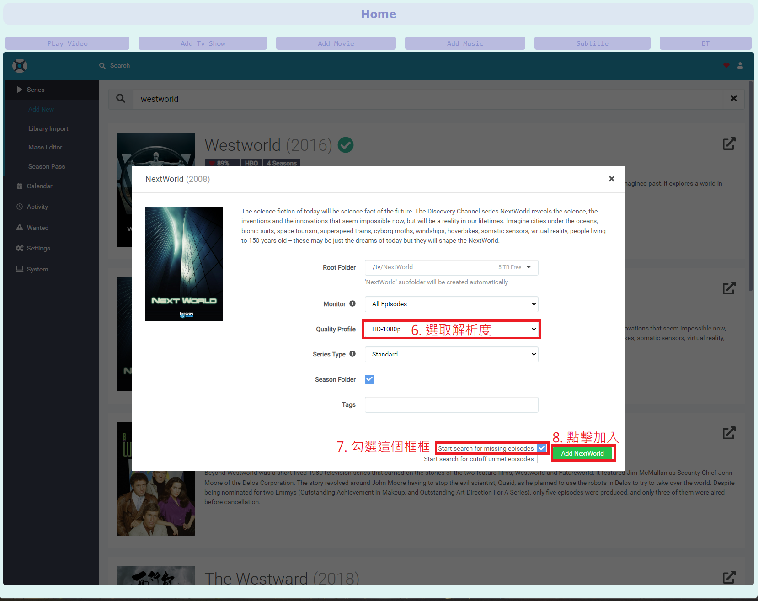Image resolution: width=758 pixels, height=601 pixels.
Task: Clear the westworld search with X icon
Action: [733, 99]
